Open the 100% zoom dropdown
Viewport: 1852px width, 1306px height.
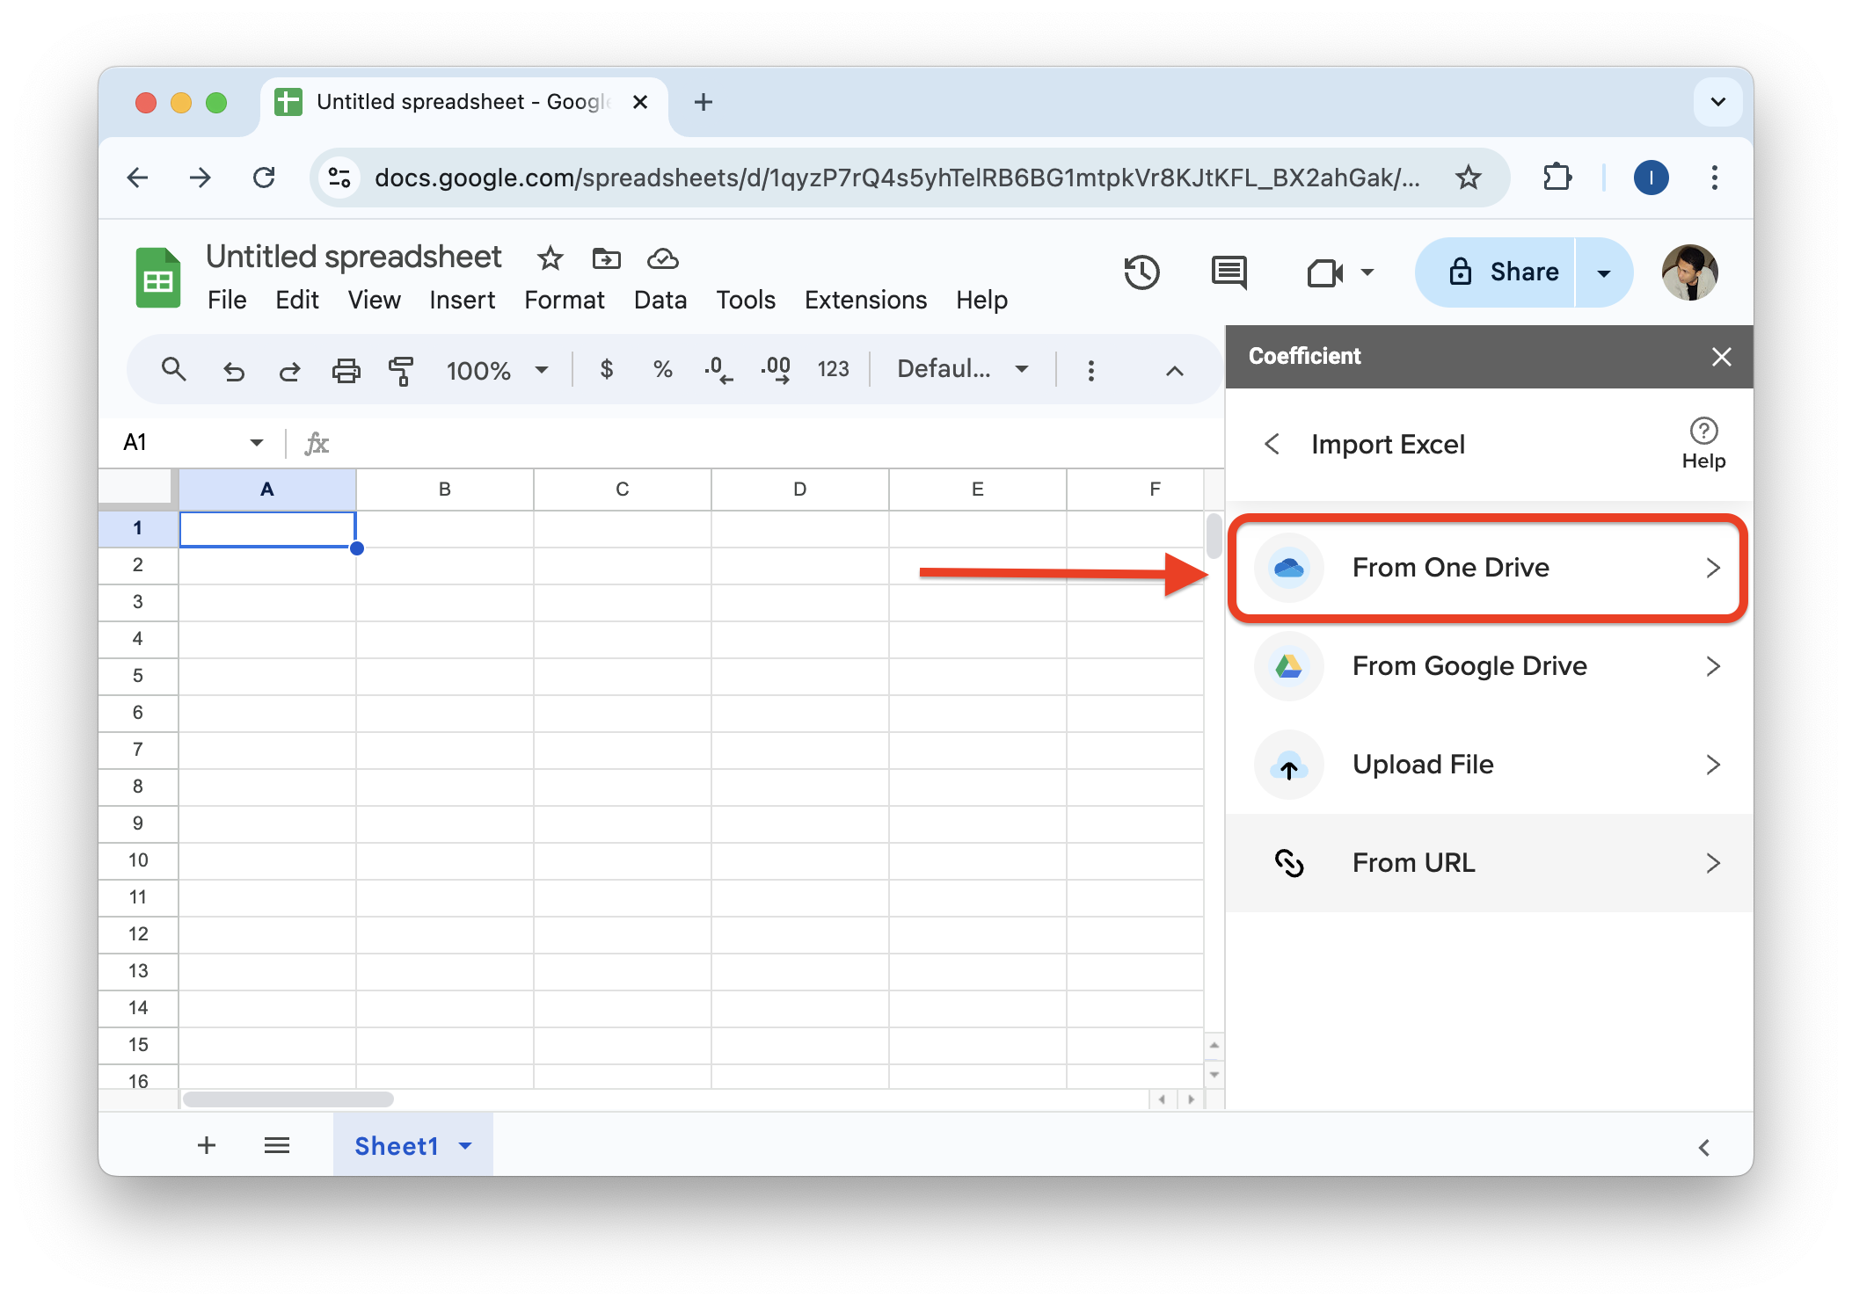[x=497, y=370]
